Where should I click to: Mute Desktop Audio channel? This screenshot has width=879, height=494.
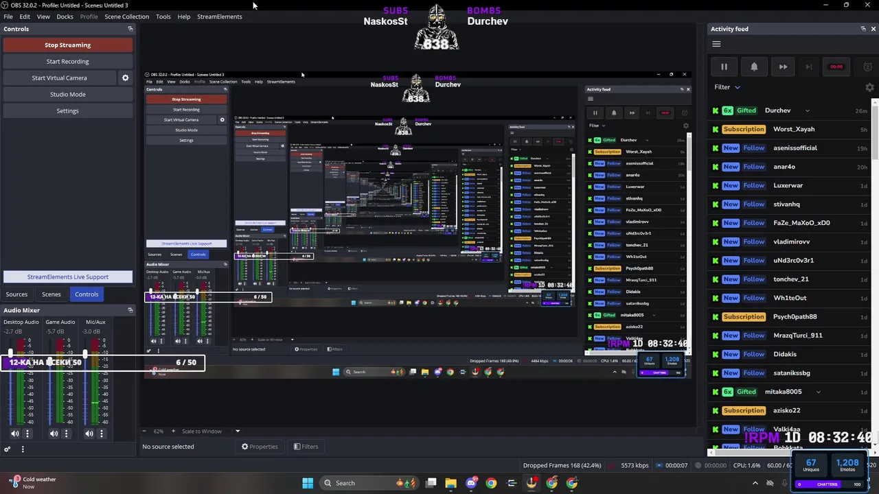pos(15,434)
